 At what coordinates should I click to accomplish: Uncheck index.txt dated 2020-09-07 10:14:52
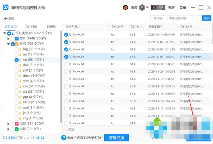(x=66, y=42)
